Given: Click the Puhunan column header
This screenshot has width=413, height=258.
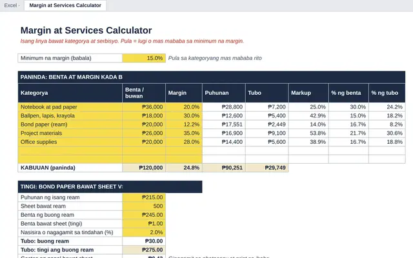Looking at the screenshot, I should pyautogui.click(x=224, y=93).
